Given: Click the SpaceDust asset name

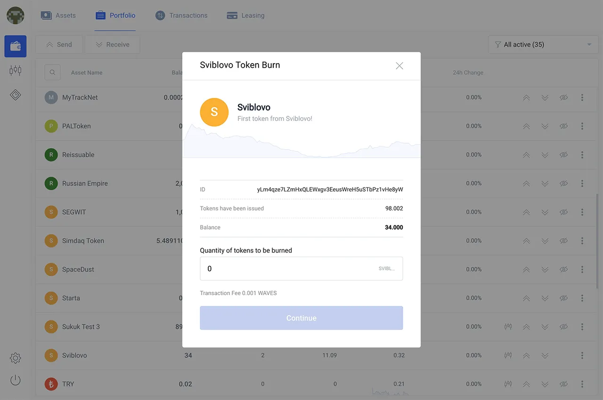Looking at the screenshot, I should tap(78, 269).
